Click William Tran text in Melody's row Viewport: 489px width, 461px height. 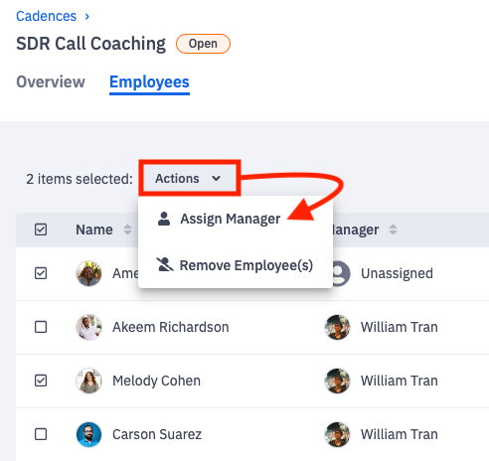[400, 381]
